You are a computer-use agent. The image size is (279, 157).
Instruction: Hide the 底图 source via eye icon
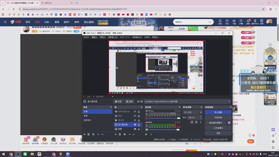pyautogui.click(x=135, y=129)
